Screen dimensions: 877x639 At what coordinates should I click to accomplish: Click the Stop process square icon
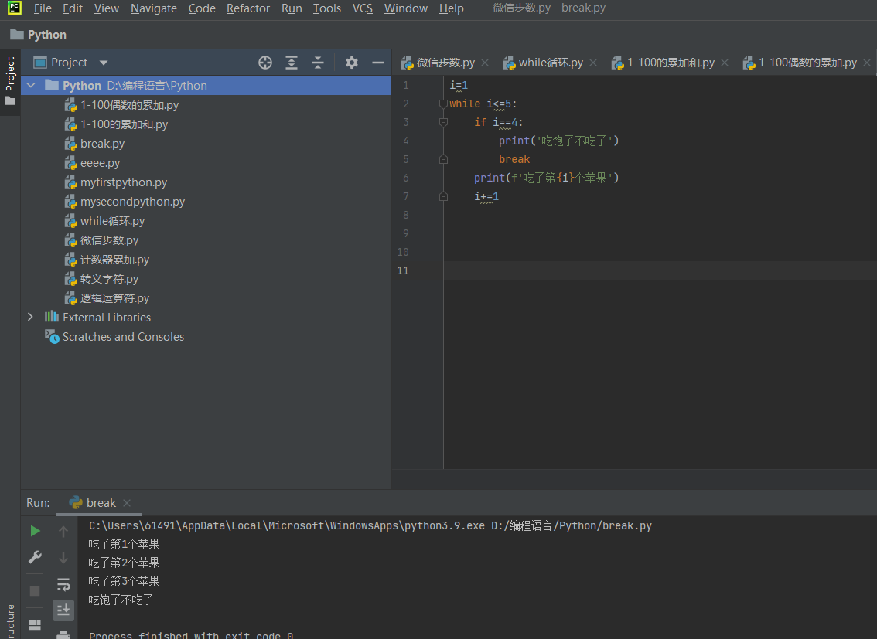[35, 590]
